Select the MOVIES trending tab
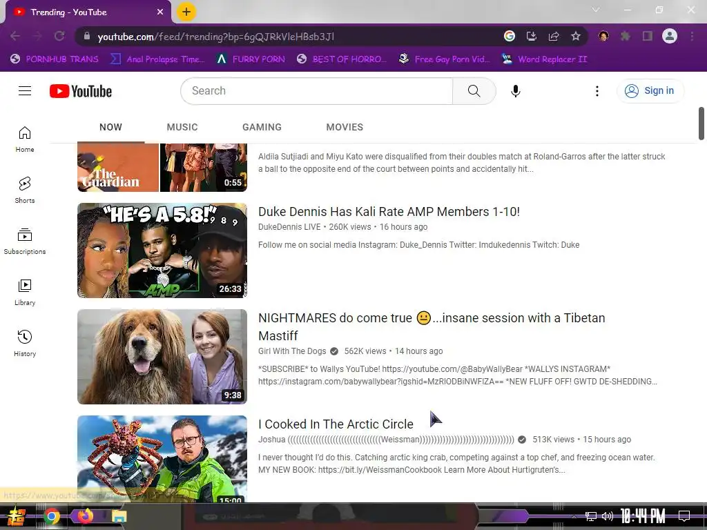The height and width of the screenshot is (530, 707). (345, 127)
